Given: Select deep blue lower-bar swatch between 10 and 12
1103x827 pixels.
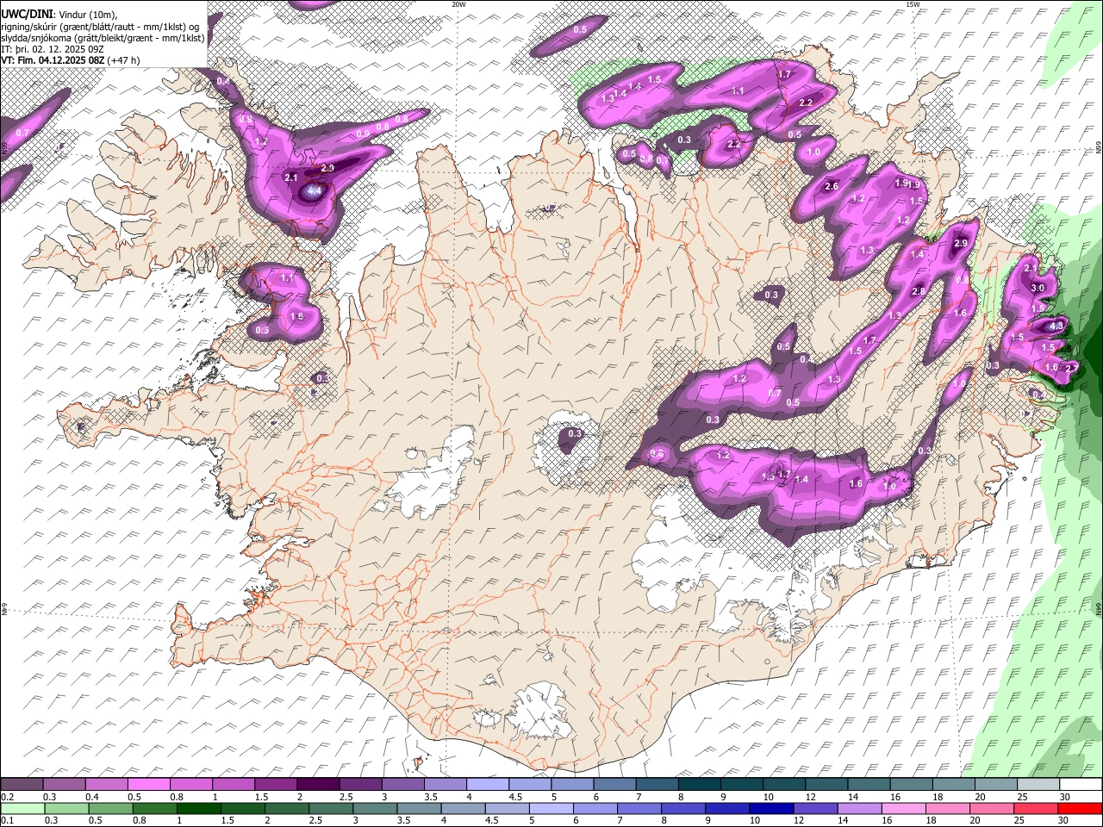Looking at the screenshot, I should (x=771, y=809).
